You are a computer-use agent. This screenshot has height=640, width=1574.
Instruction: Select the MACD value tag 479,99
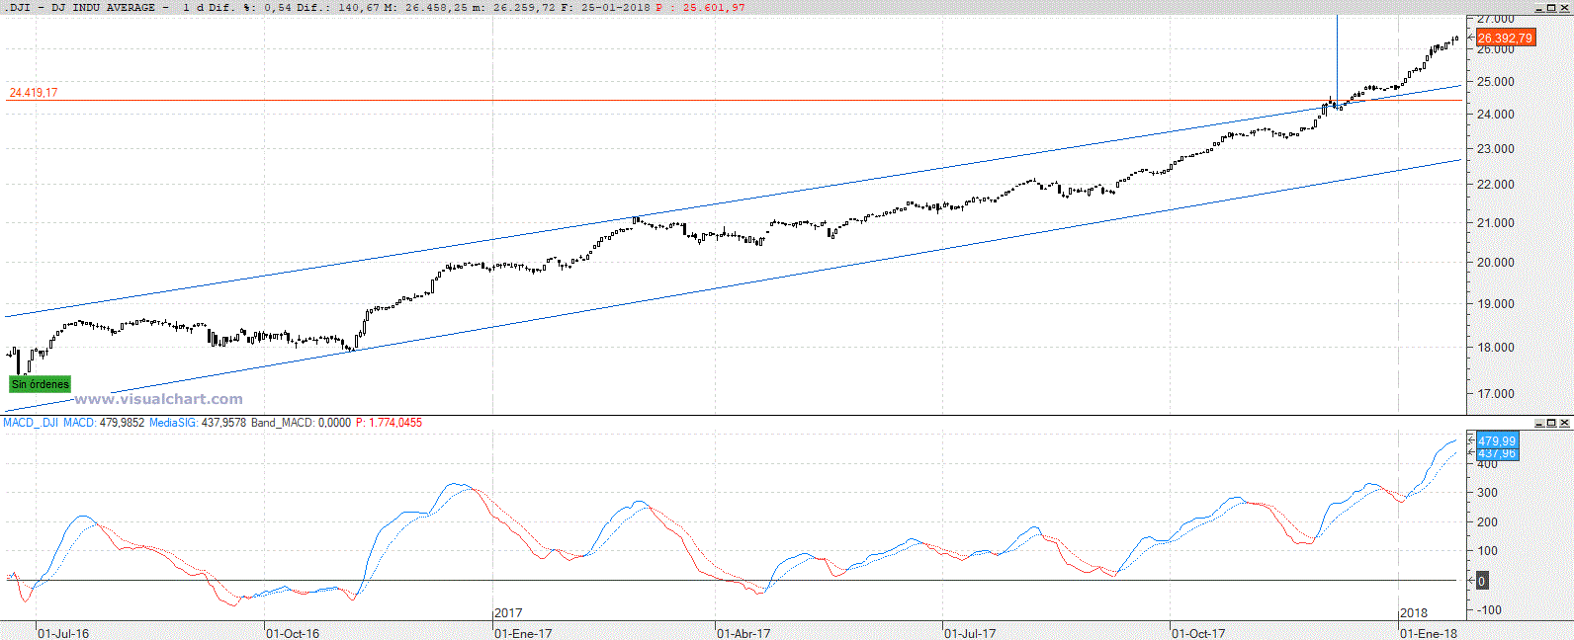pyautogui.click(x=1497, y=440)
